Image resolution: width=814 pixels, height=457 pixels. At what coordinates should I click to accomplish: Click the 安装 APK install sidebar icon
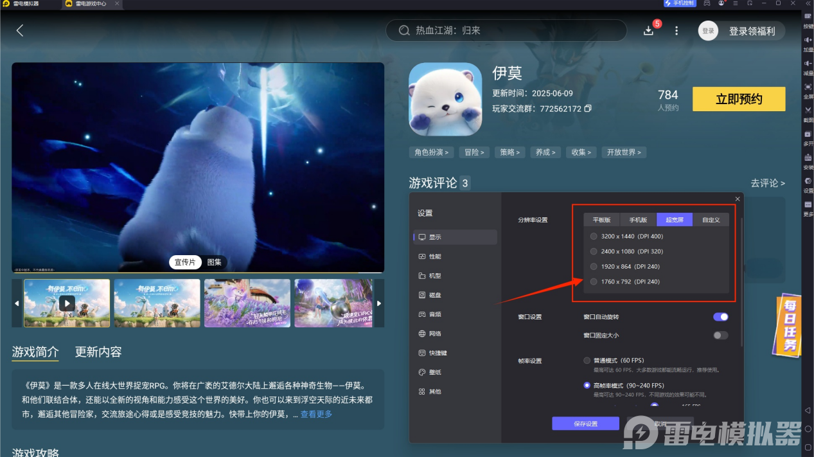[x=808, y=161]
